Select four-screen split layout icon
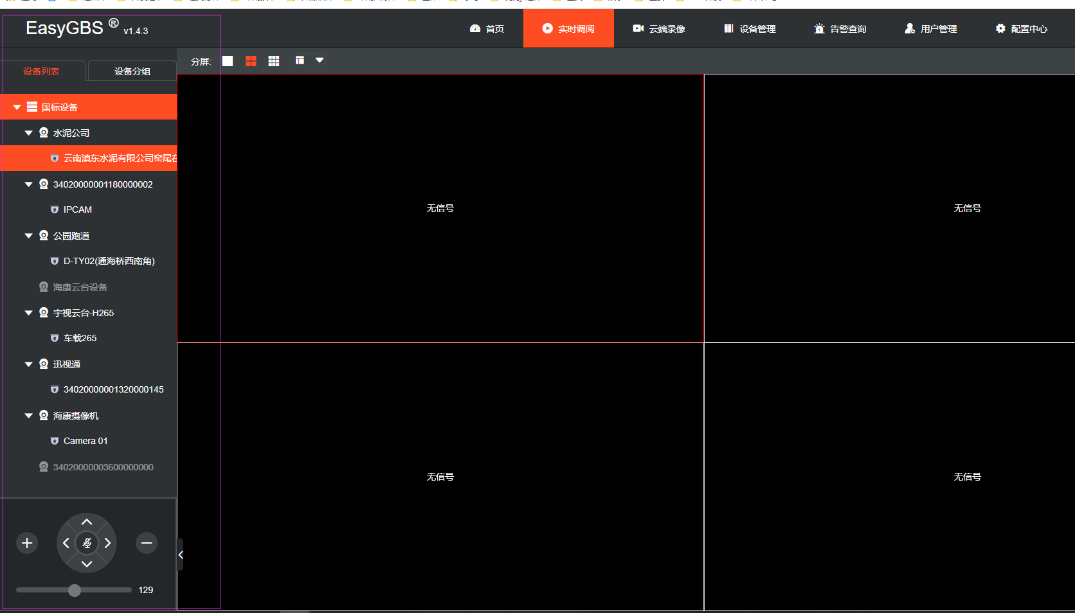This screenshot has width=1075, height=613. pos(251,61)
